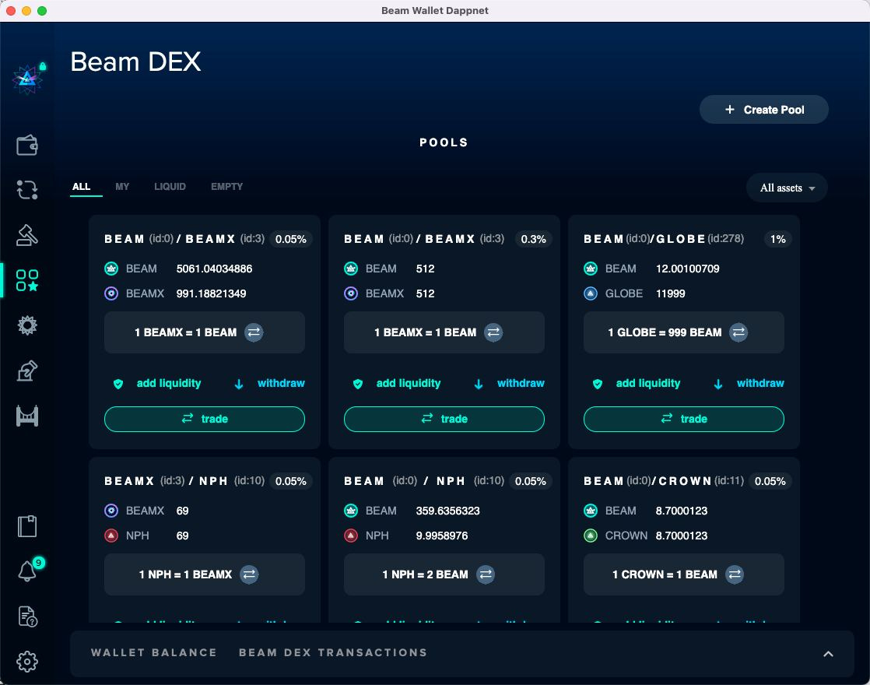Open the Wallet sidebar icon

27,146
